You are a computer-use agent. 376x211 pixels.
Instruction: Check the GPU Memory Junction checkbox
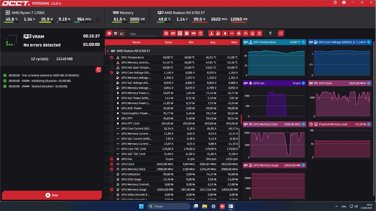112,62
